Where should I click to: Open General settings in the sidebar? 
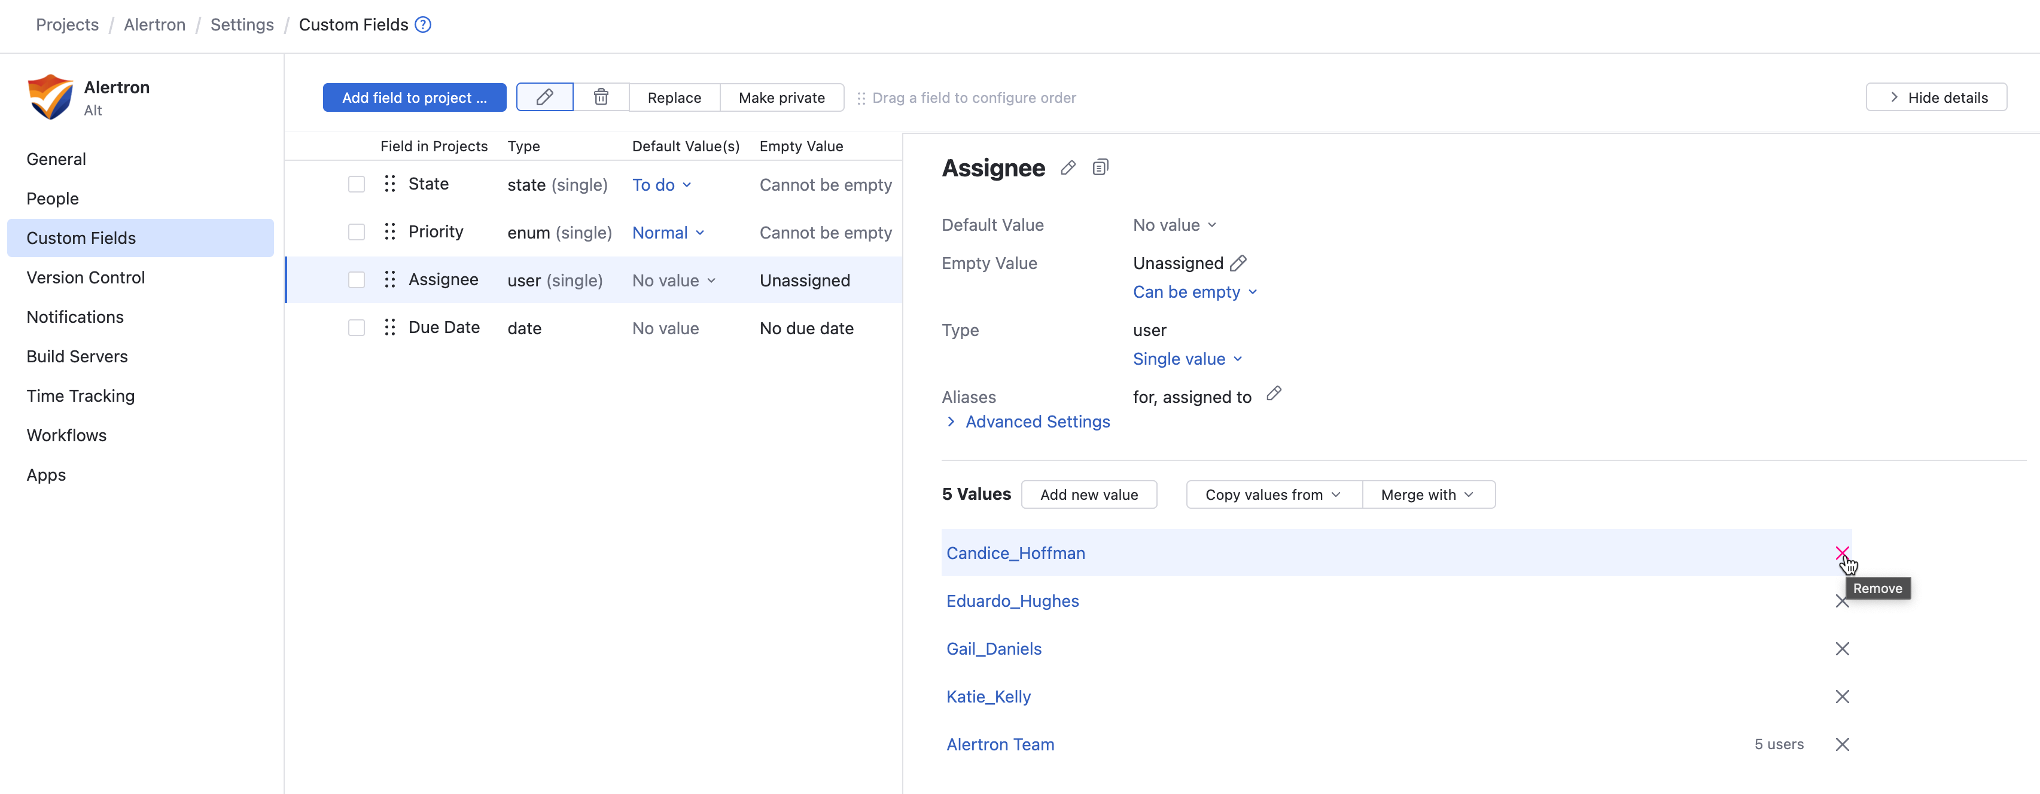[56, 159]
